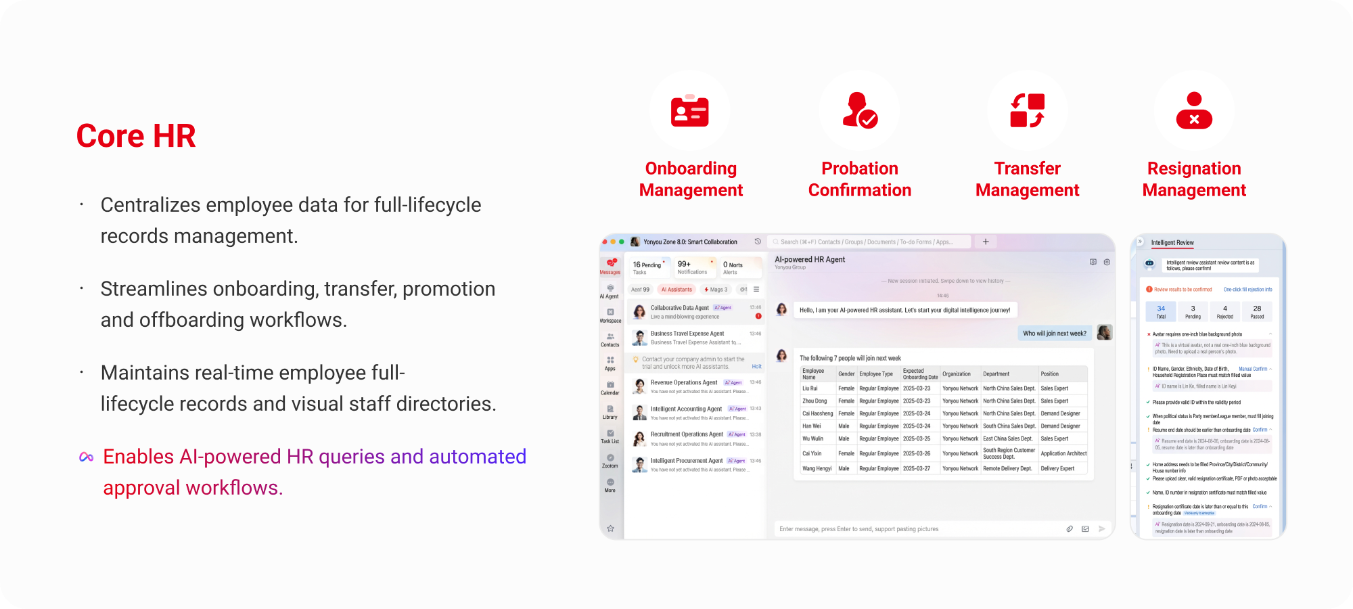
Task: Collapse the Intelligent Review side panel
Action: [x=1140, y=242]
